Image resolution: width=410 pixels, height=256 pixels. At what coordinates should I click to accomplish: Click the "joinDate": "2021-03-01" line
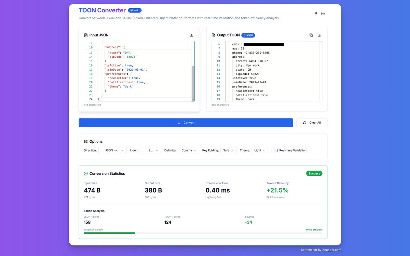pyautogui.click(x=125, y=70)
